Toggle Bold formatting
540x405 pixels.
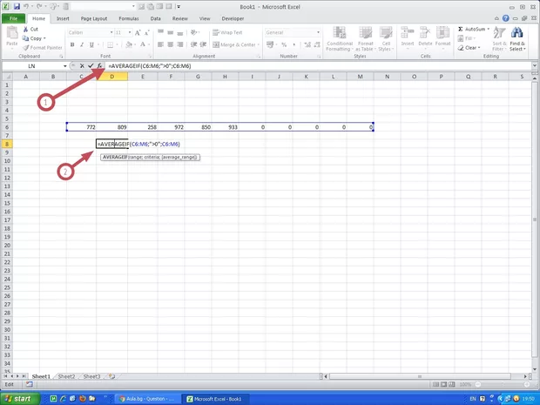(72, 44)
